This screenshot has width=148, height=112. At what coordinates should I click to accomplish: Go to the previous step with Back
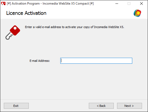click(101, 106)
